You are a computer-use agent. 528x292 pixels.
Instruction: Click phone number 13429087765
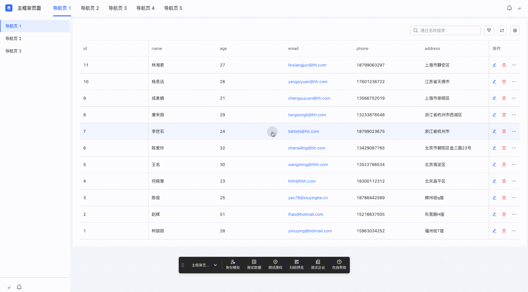[x=371, y=148]
